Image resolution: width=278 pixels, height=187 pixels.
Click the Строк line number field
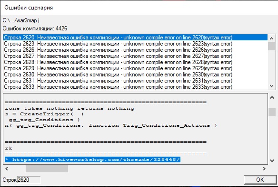29,180
